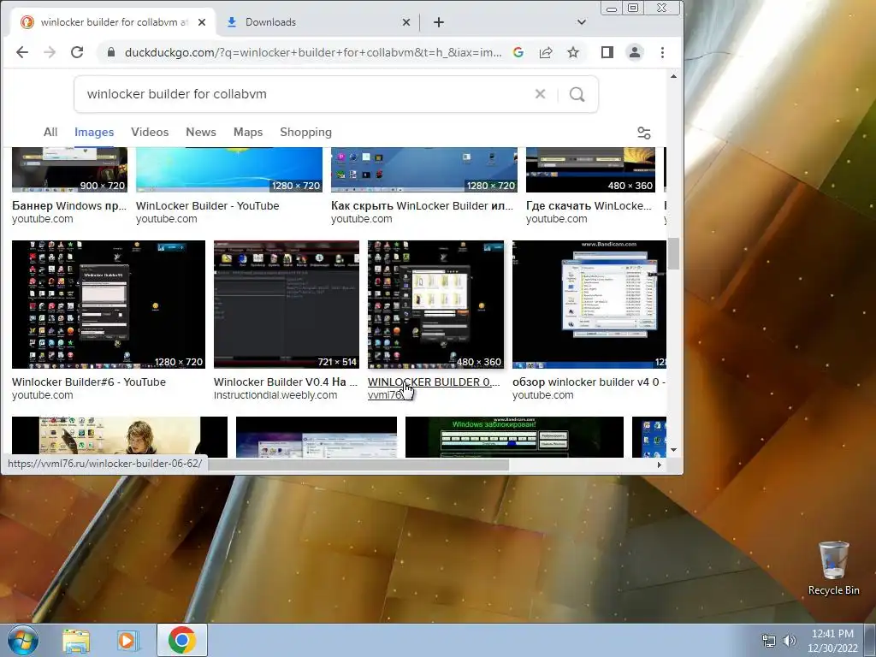Open the search settings filter icon
This screenshot has height=657, width=876.
click(643, 133)
